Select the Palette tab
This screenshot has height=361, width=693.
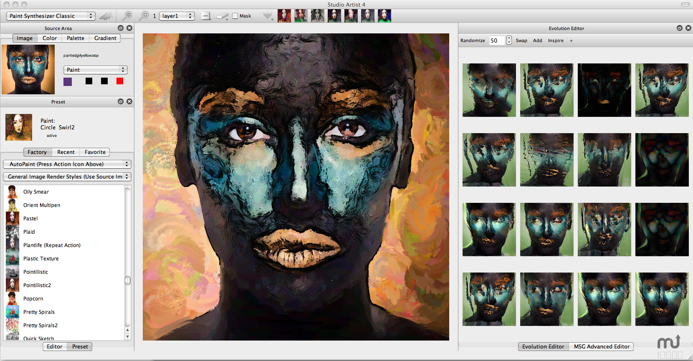pyautogui.click(x=76, y=38)
